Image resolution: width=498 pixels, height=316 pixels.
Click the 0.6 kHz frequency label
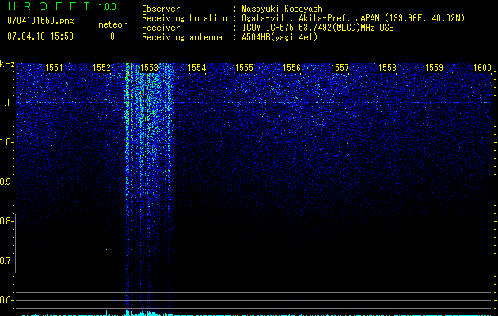coord(6,300)
